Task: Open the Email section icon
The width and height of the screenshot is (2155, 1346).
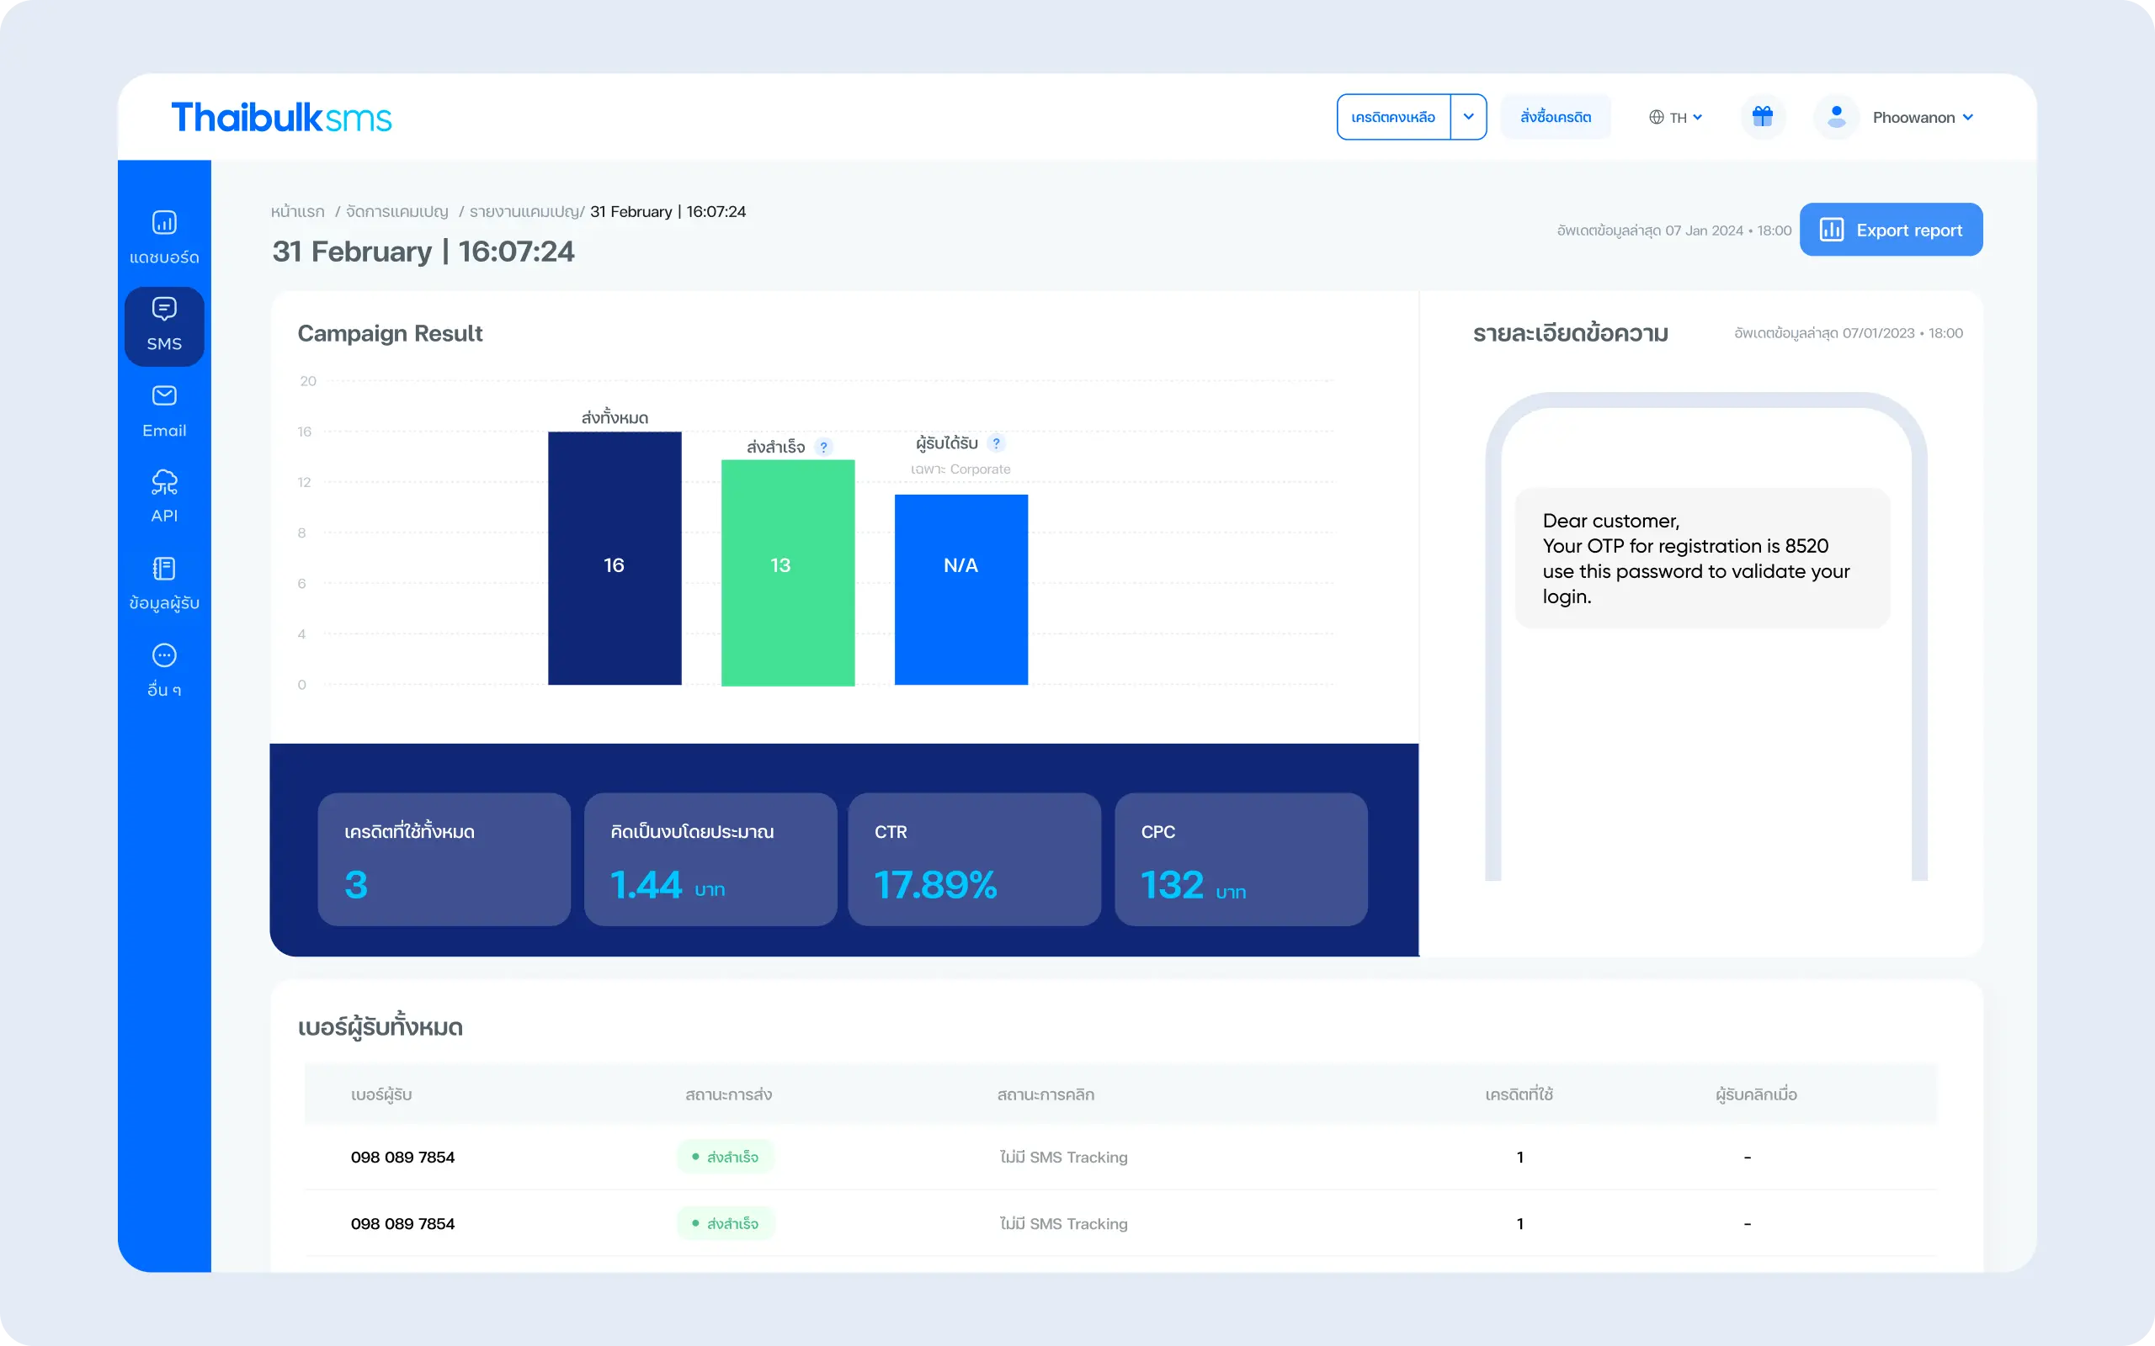Action: click(x=164, y=396)
